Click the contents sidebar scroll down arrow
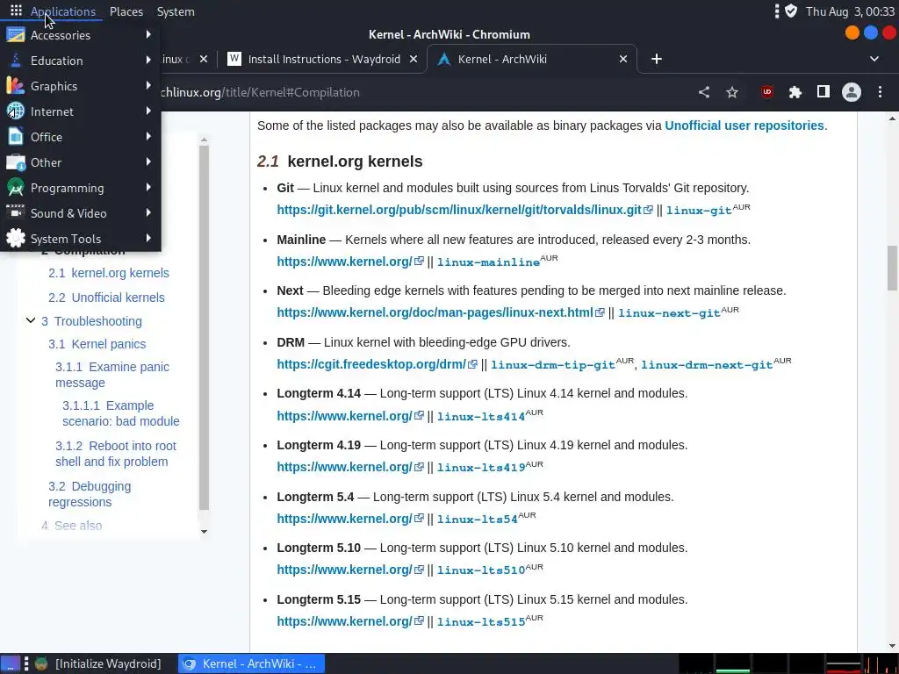 [x=204, y=531]
